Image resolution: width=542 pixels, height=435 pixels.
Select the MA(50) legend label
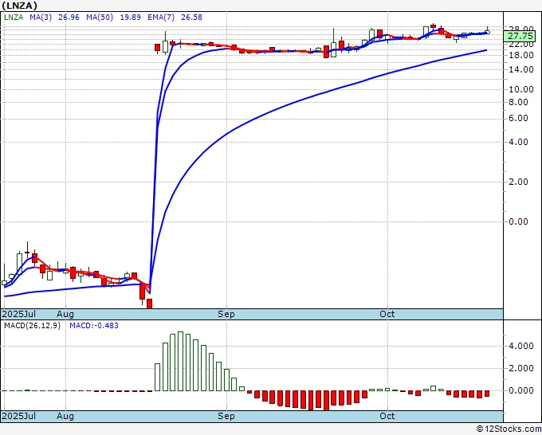click(100, 18)
